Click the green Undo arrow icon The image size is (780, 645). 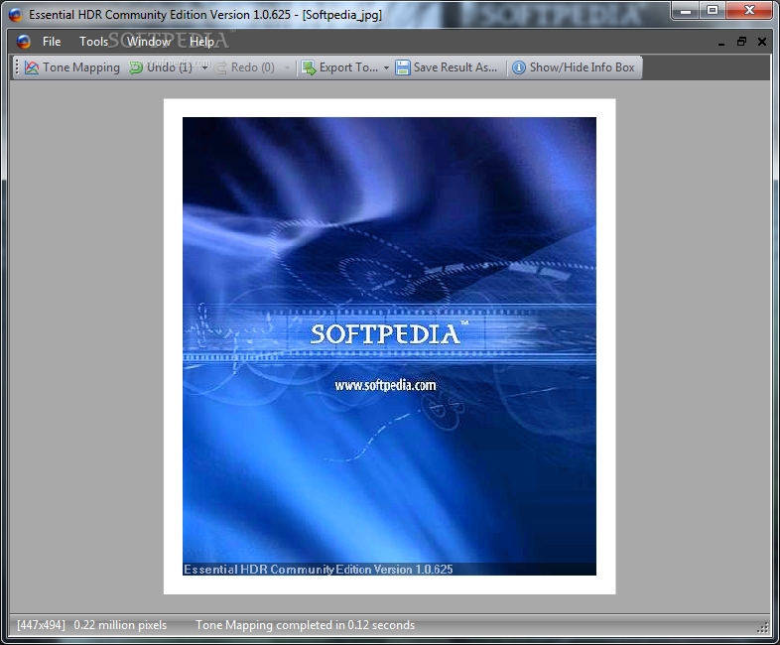click(135, 67)
